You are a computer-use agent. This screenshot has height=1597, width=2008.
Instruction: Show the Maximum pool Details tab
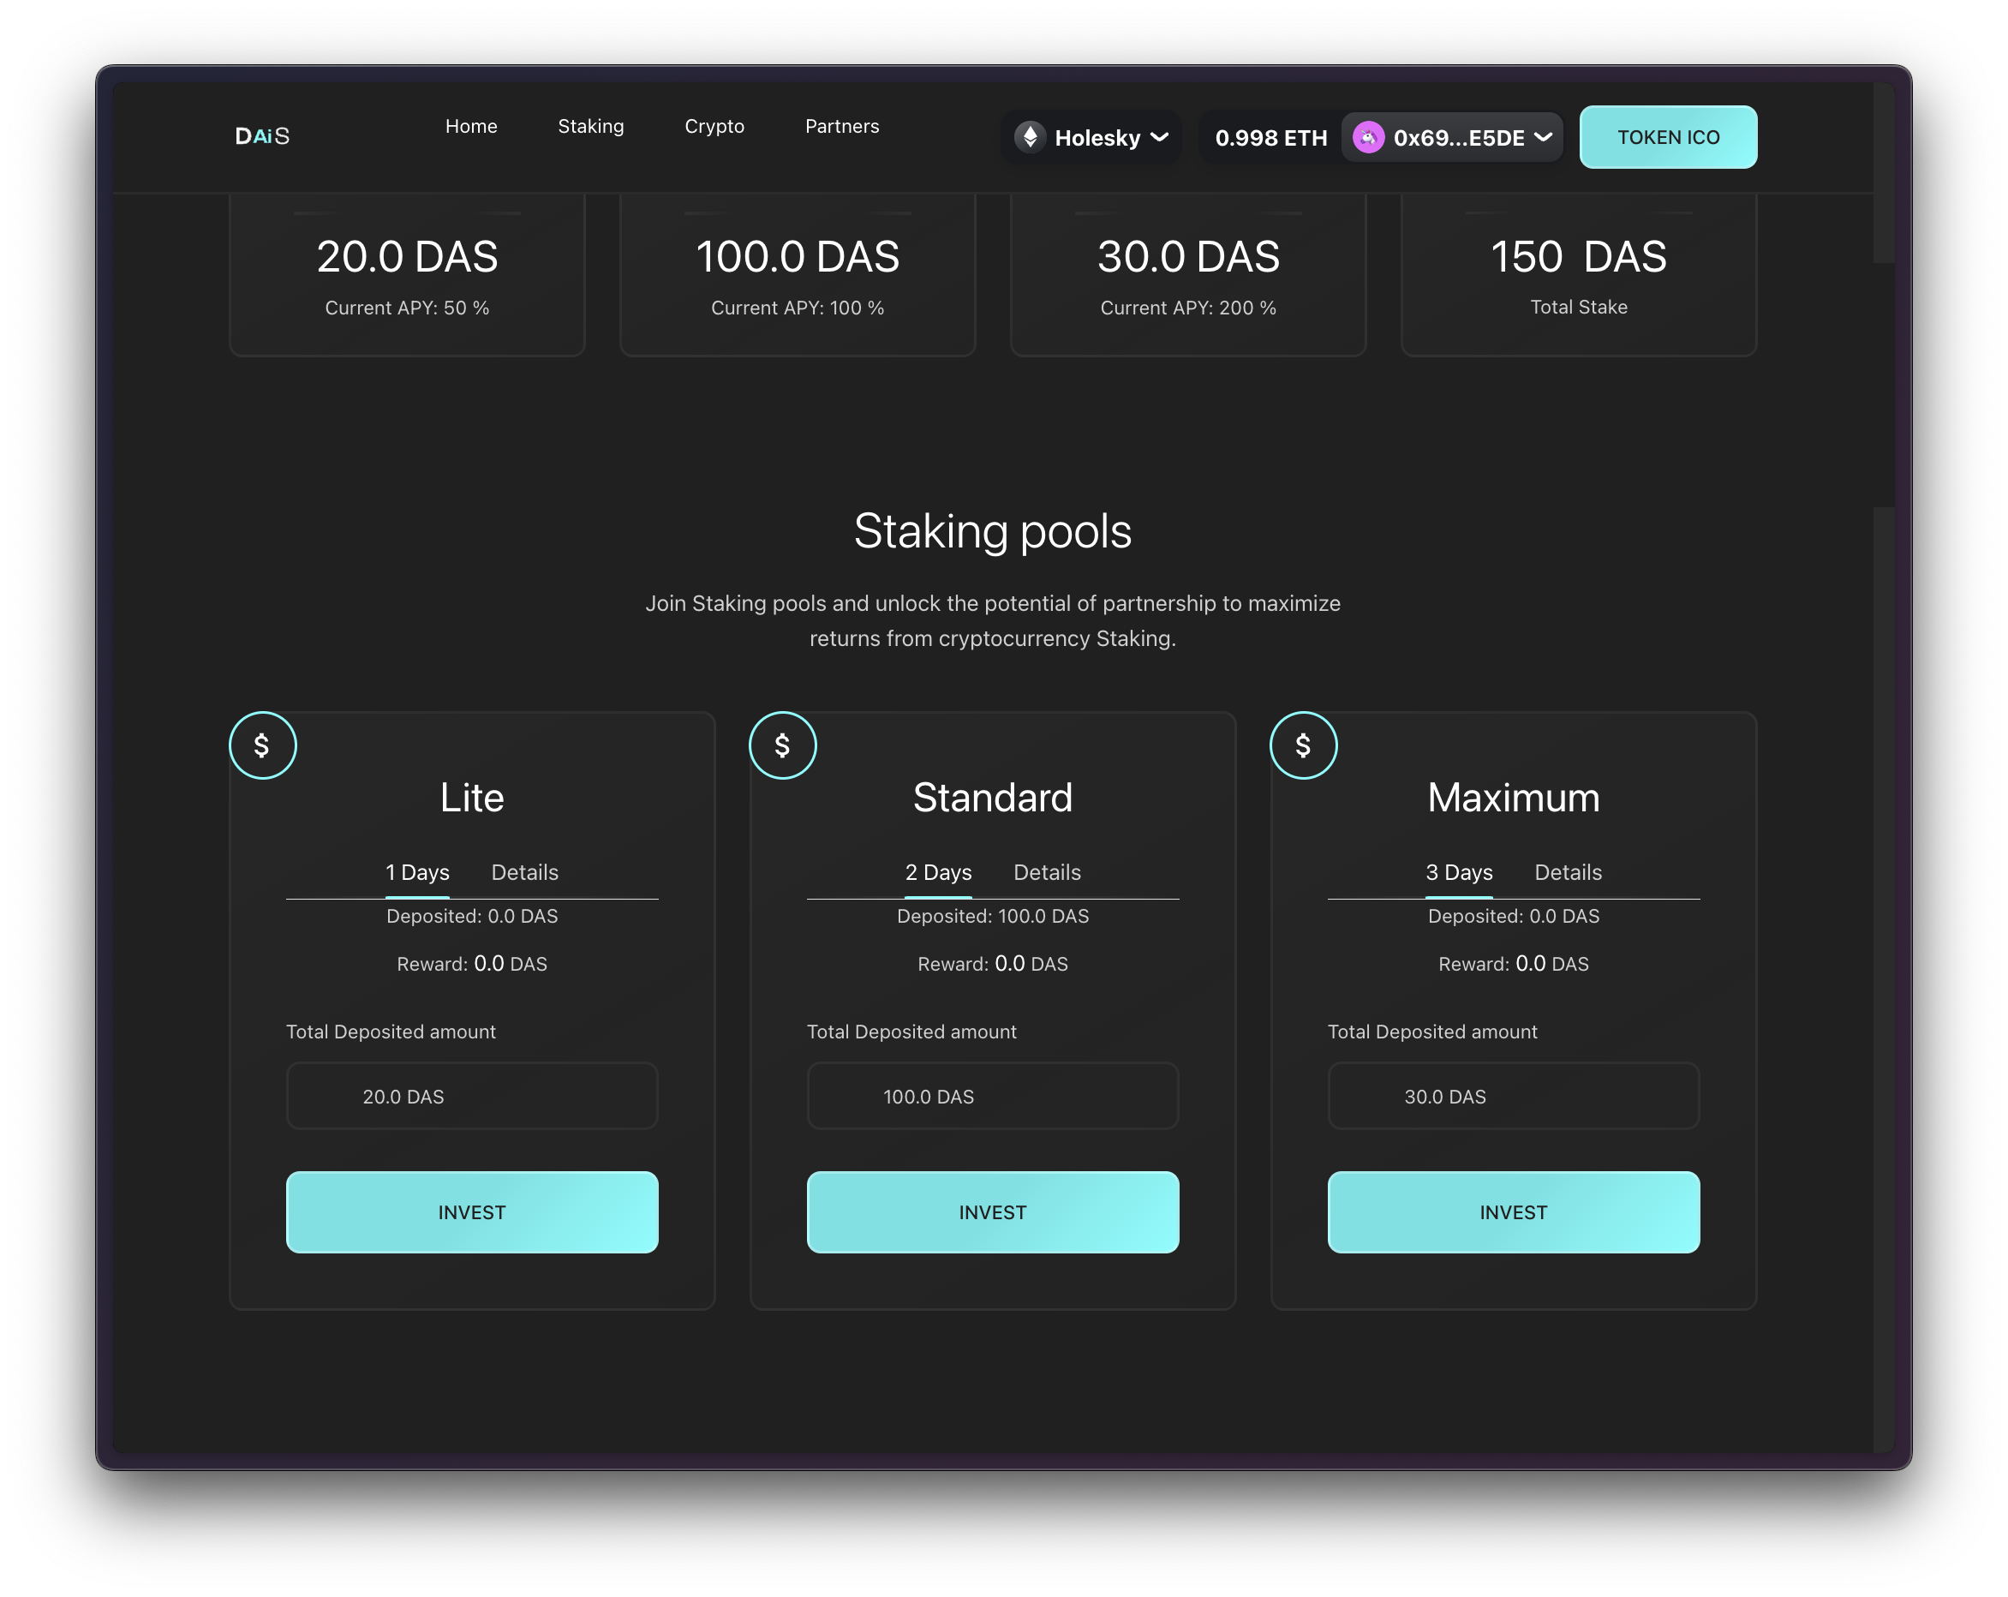point(1568,872)
